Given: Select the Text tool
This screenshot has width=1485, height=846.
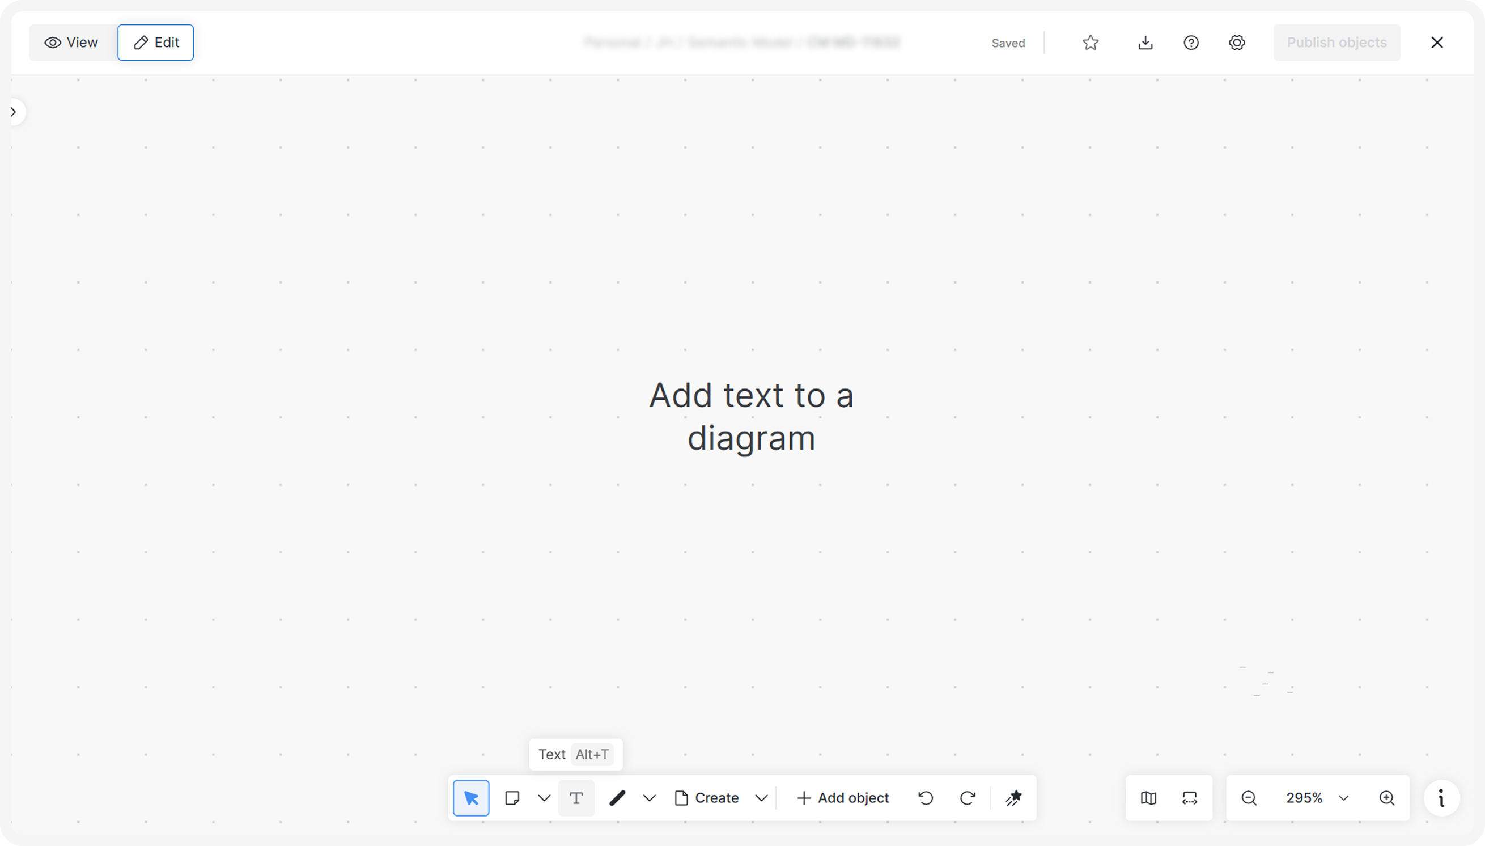Looking at the screenshot, I should click(x=576, y=798).
